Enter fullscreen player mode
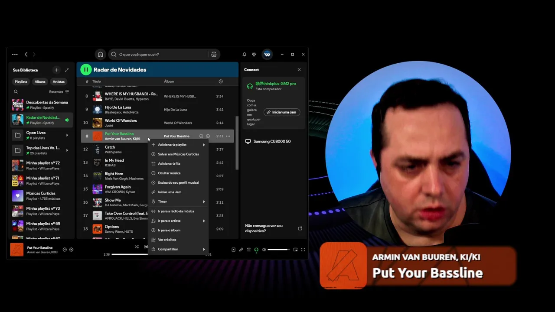 (303, 250)
